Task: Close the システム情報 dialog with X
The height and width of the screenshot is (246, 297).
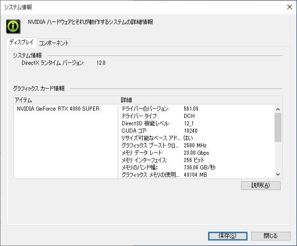Action: (289, 7)
